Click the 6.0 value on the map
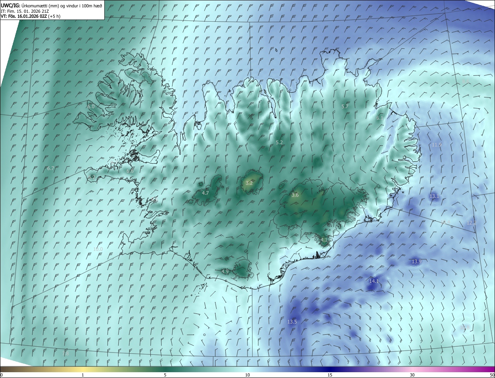The height and width of the screenshot is (378, 495). 91,107
